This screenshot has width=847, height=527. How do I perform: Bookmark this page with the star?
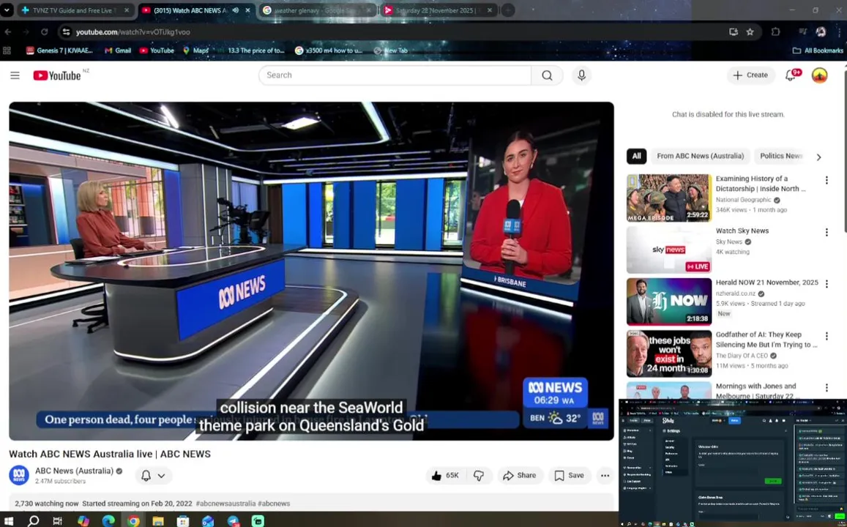pyautogui.click(x=750, y=32)
